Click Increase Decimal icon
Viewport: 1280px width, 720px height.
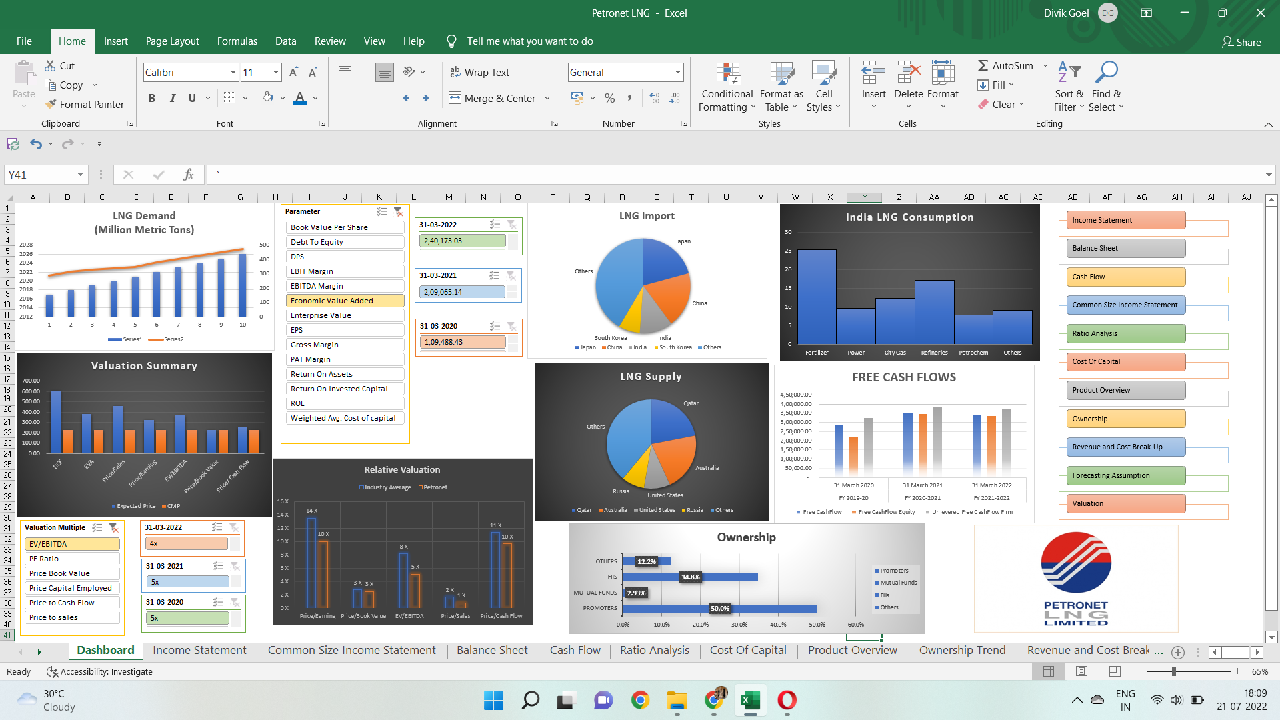655,98
